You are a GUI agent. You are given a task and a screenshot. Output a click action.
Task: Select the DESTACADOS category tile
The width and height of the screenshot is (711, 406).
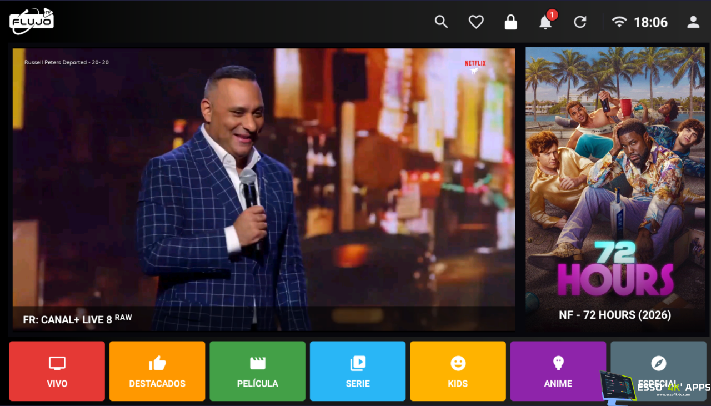157,371
